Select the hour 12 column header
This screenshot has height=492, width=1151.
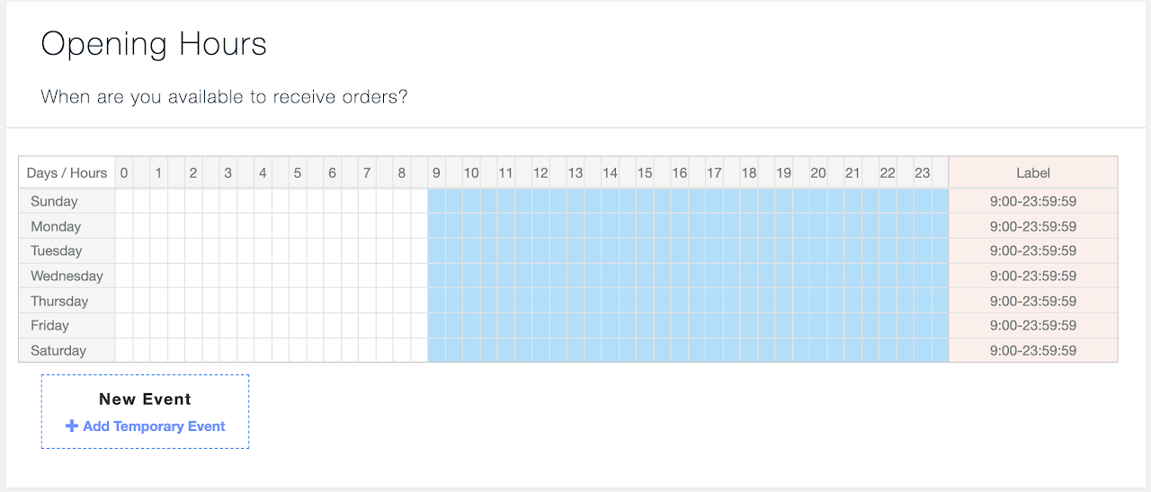[540, 172]
